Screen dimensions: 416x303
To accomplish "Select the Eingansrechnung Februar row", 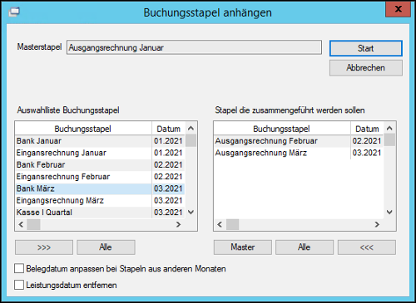I will [x=100, y=177].
